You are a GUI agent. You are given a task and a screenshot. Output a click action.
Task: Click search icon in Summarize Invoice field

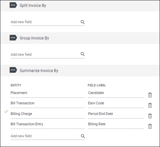(83, 136)
